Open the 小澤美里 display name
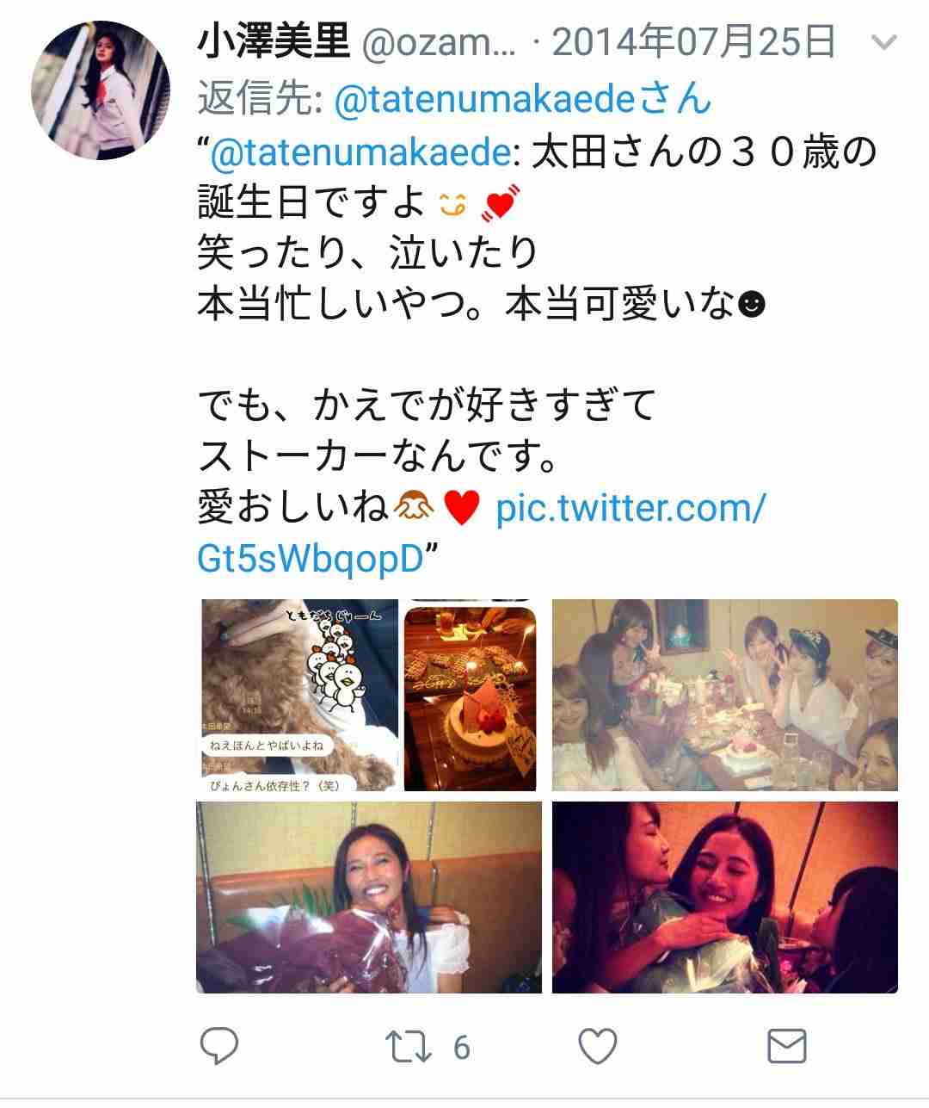The image size is (929, 1108). (274, 40)
